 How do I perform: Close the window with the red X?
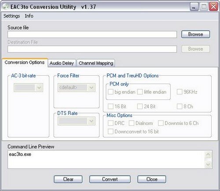[x=213, y=7]
